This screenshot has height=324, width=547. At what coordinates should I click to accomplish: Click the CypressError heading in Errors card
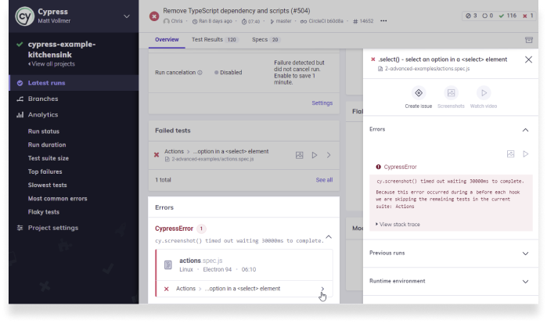tap(174, 229)
